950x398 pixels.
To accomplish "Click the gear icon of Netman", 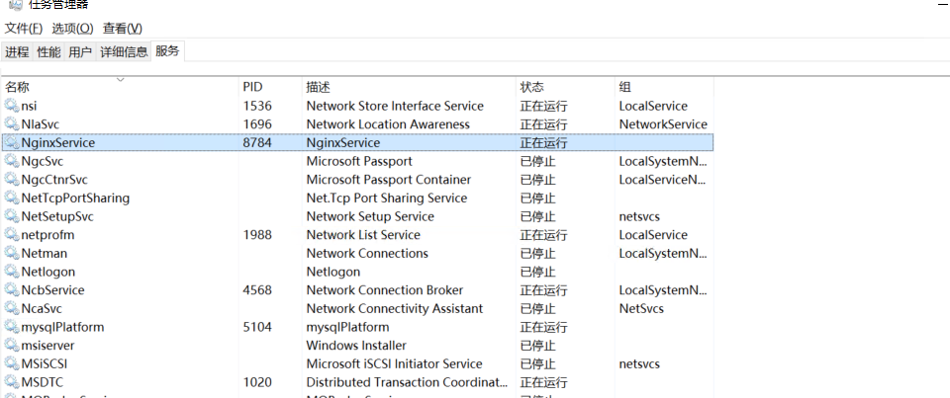I will point(12,254).
